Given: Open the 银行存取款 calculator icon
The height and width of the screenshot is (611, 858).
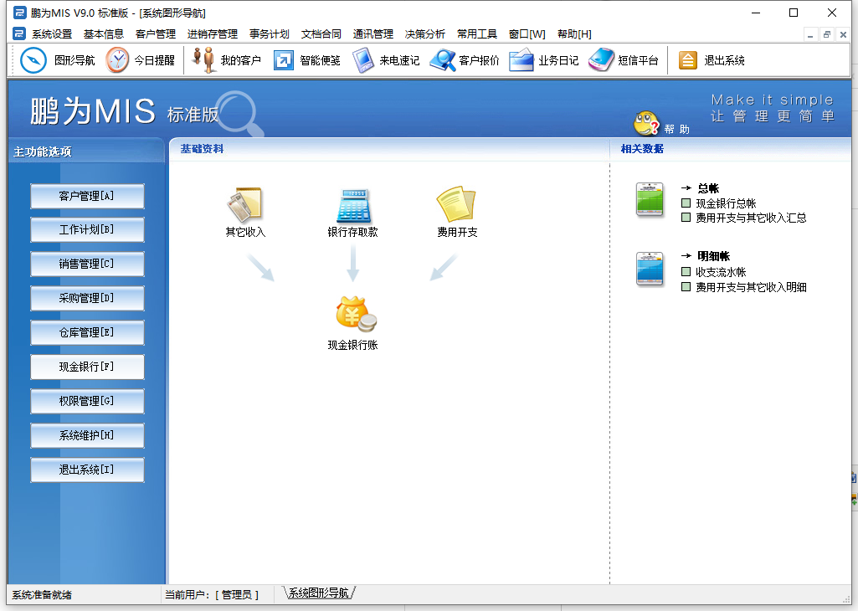Looking at the screenshot, I should 352,204.
